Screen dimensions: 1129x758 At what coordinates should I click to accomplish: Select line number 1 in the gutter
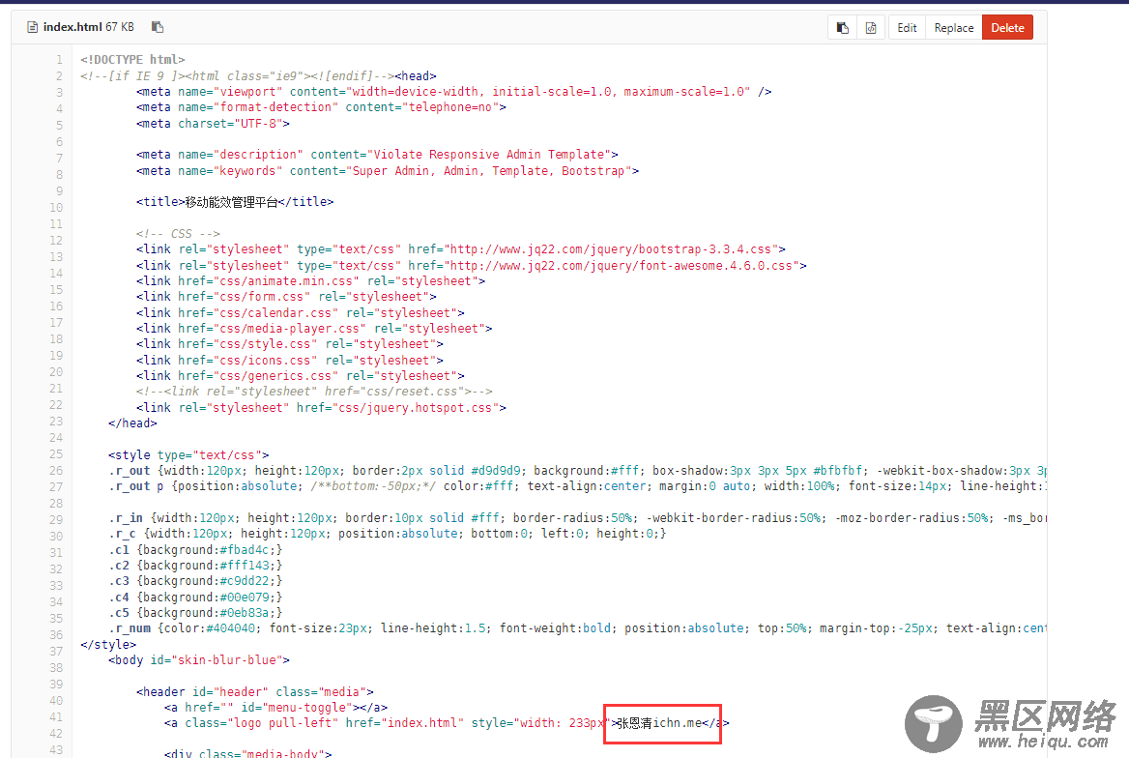point(59,60)
